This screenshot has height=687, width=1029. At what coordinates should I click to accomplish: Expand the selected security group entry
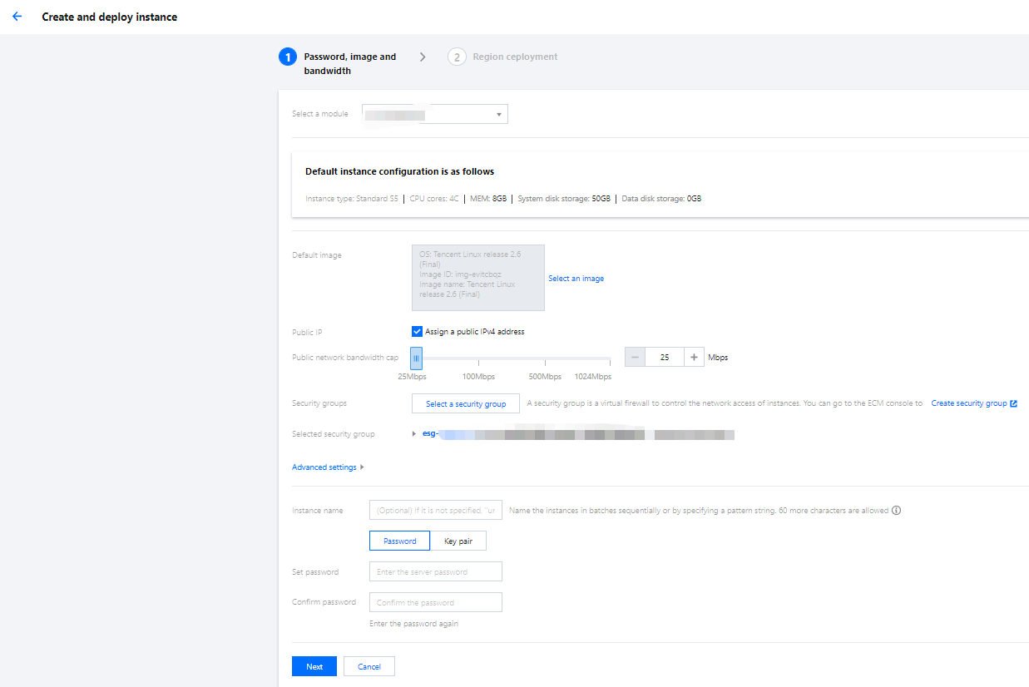pyautogui.click(x=414, y=434)
